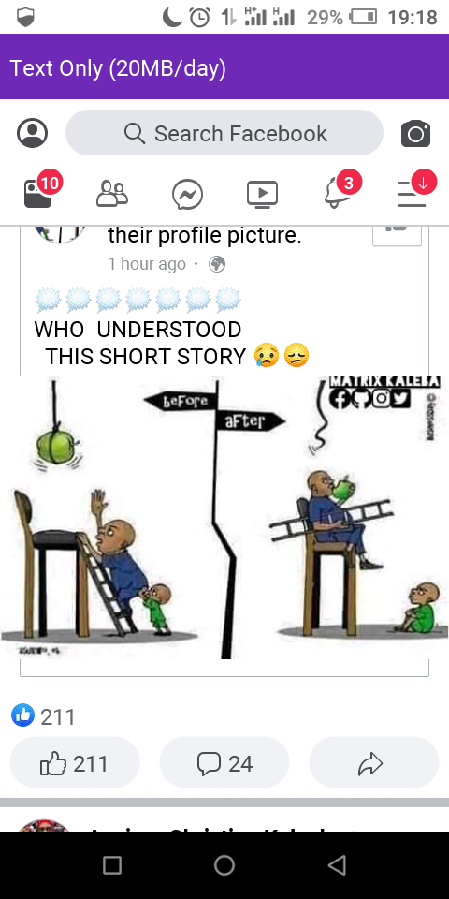Open news feed icon with 10 badge

tap(41, 192)
